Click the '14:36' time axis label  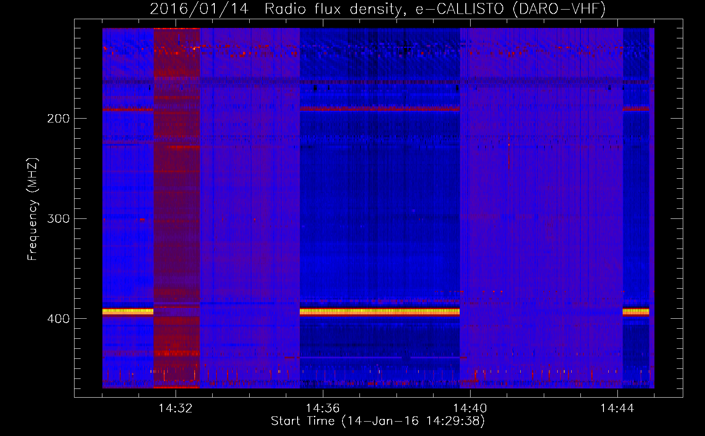pyautogui.click(x=323, y=409)
